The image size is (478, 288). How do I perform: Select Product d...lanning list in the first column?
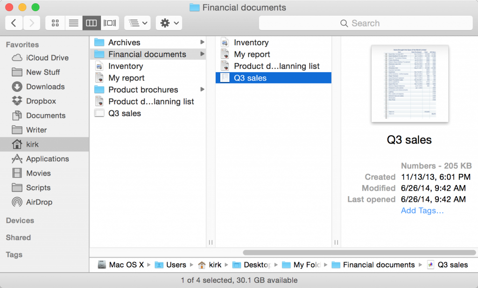(x=148, y=102)
